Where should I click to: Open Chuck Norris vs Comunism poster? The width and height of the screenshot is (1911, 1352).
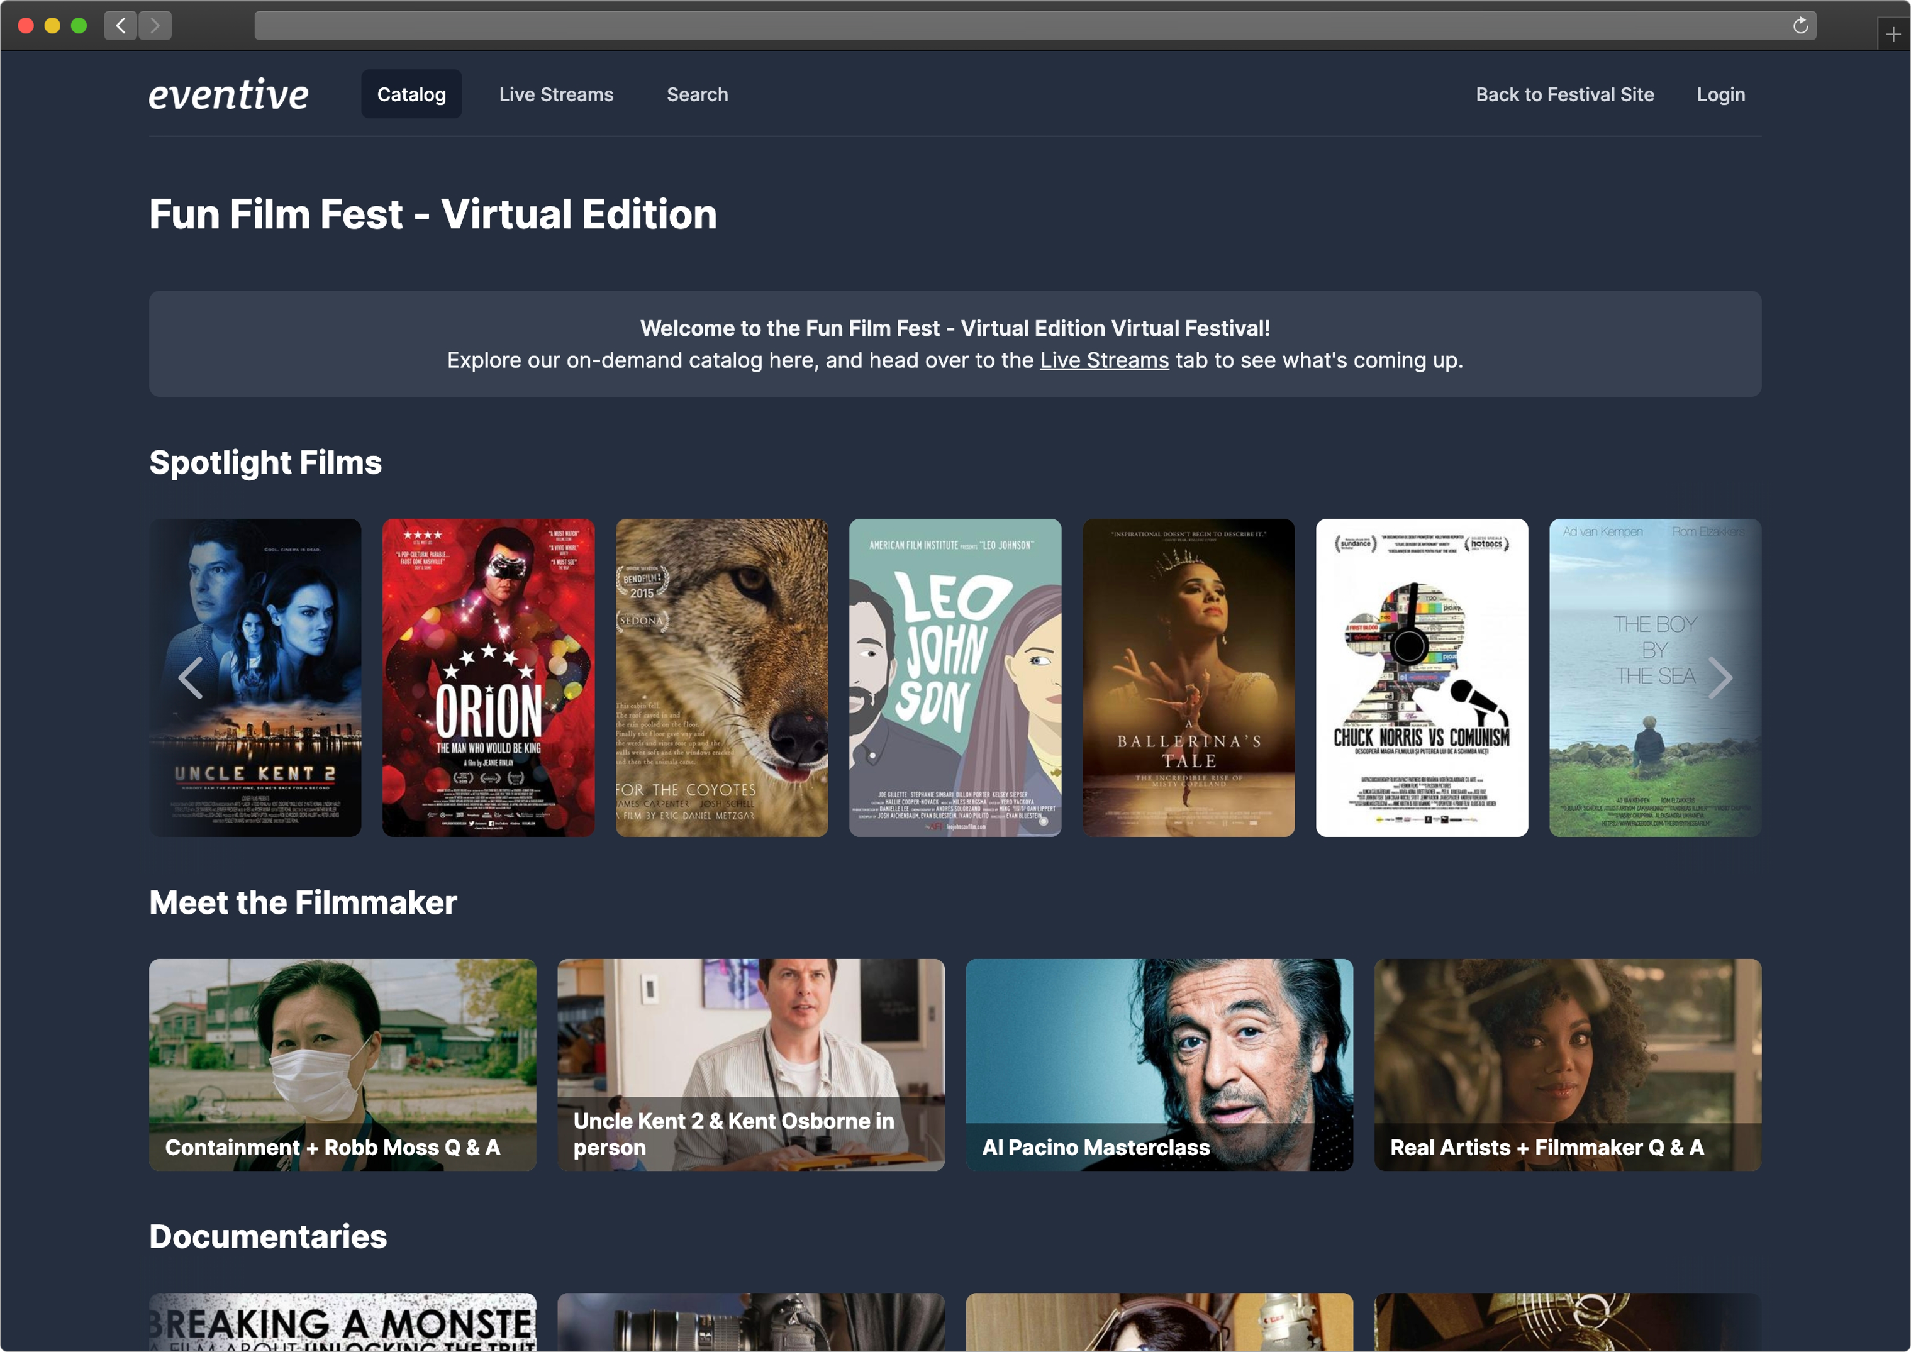point(1420,677)
